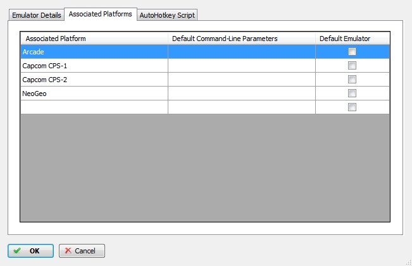Image resolution: width=412 pixels, height=266 pixels.
Task: Cancel the emulator dialog
Action: [x=82, y=251]
